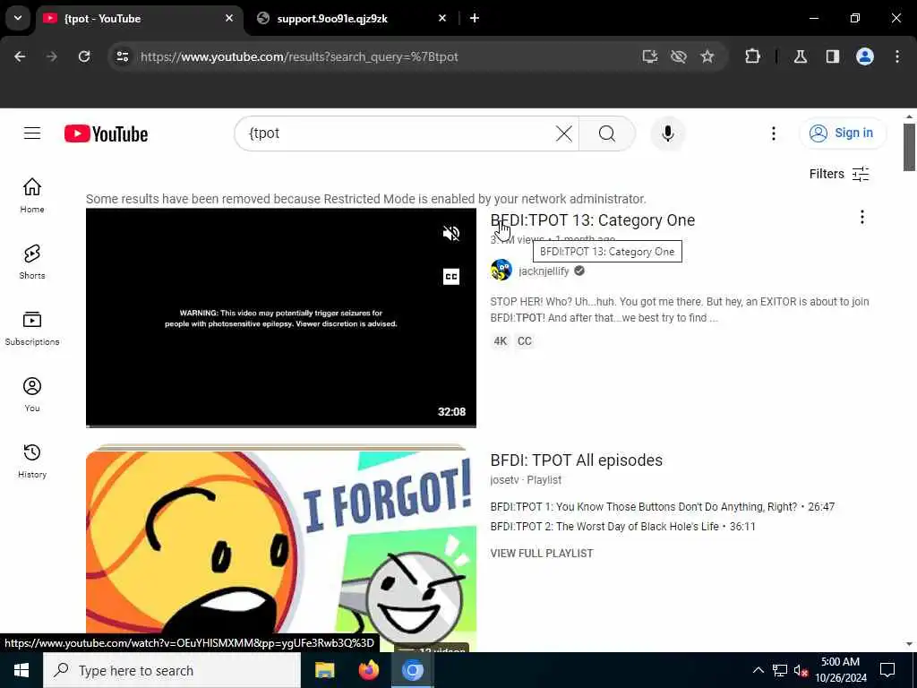This screenshot has width=917, height=688.
Task: Close the {tpot - YouTube tab
Action: click(x=229, y=18)
